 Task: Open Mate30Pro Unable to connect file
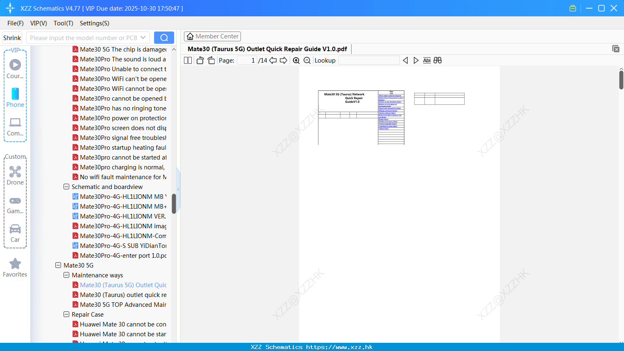pyautogui.click(x=120, y=69)
